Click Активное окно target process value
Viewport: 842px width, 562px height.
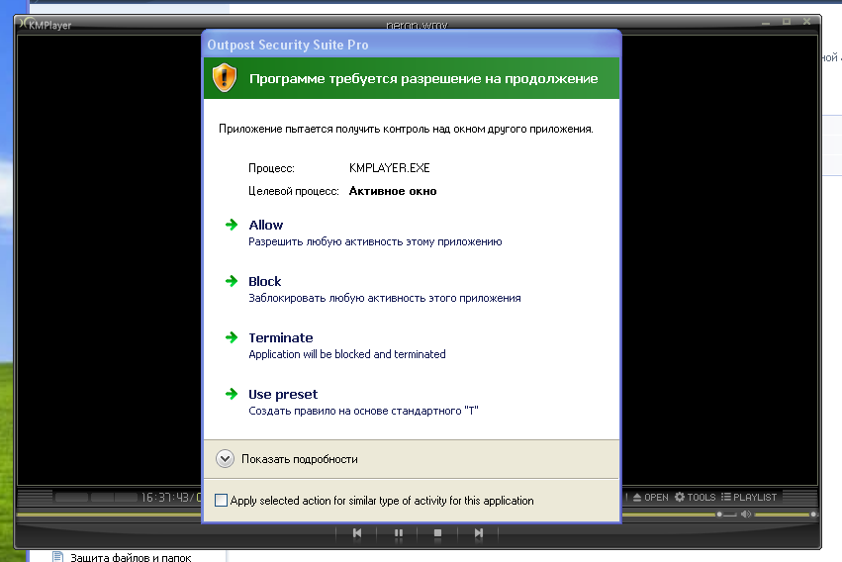tap(393, 191)
